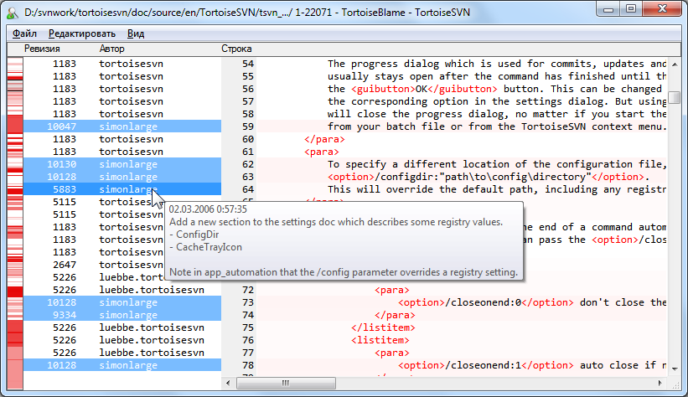Click the Автор column header
Image resolution: width=688 pixels, height=397 pixels.
[112, 49]
